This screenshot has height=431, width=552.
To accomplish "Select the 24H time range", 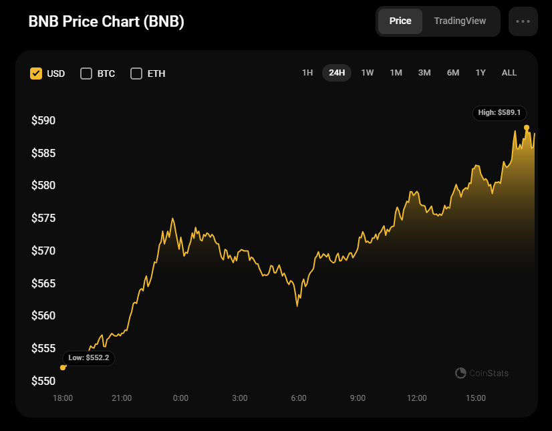I will 337,73.
